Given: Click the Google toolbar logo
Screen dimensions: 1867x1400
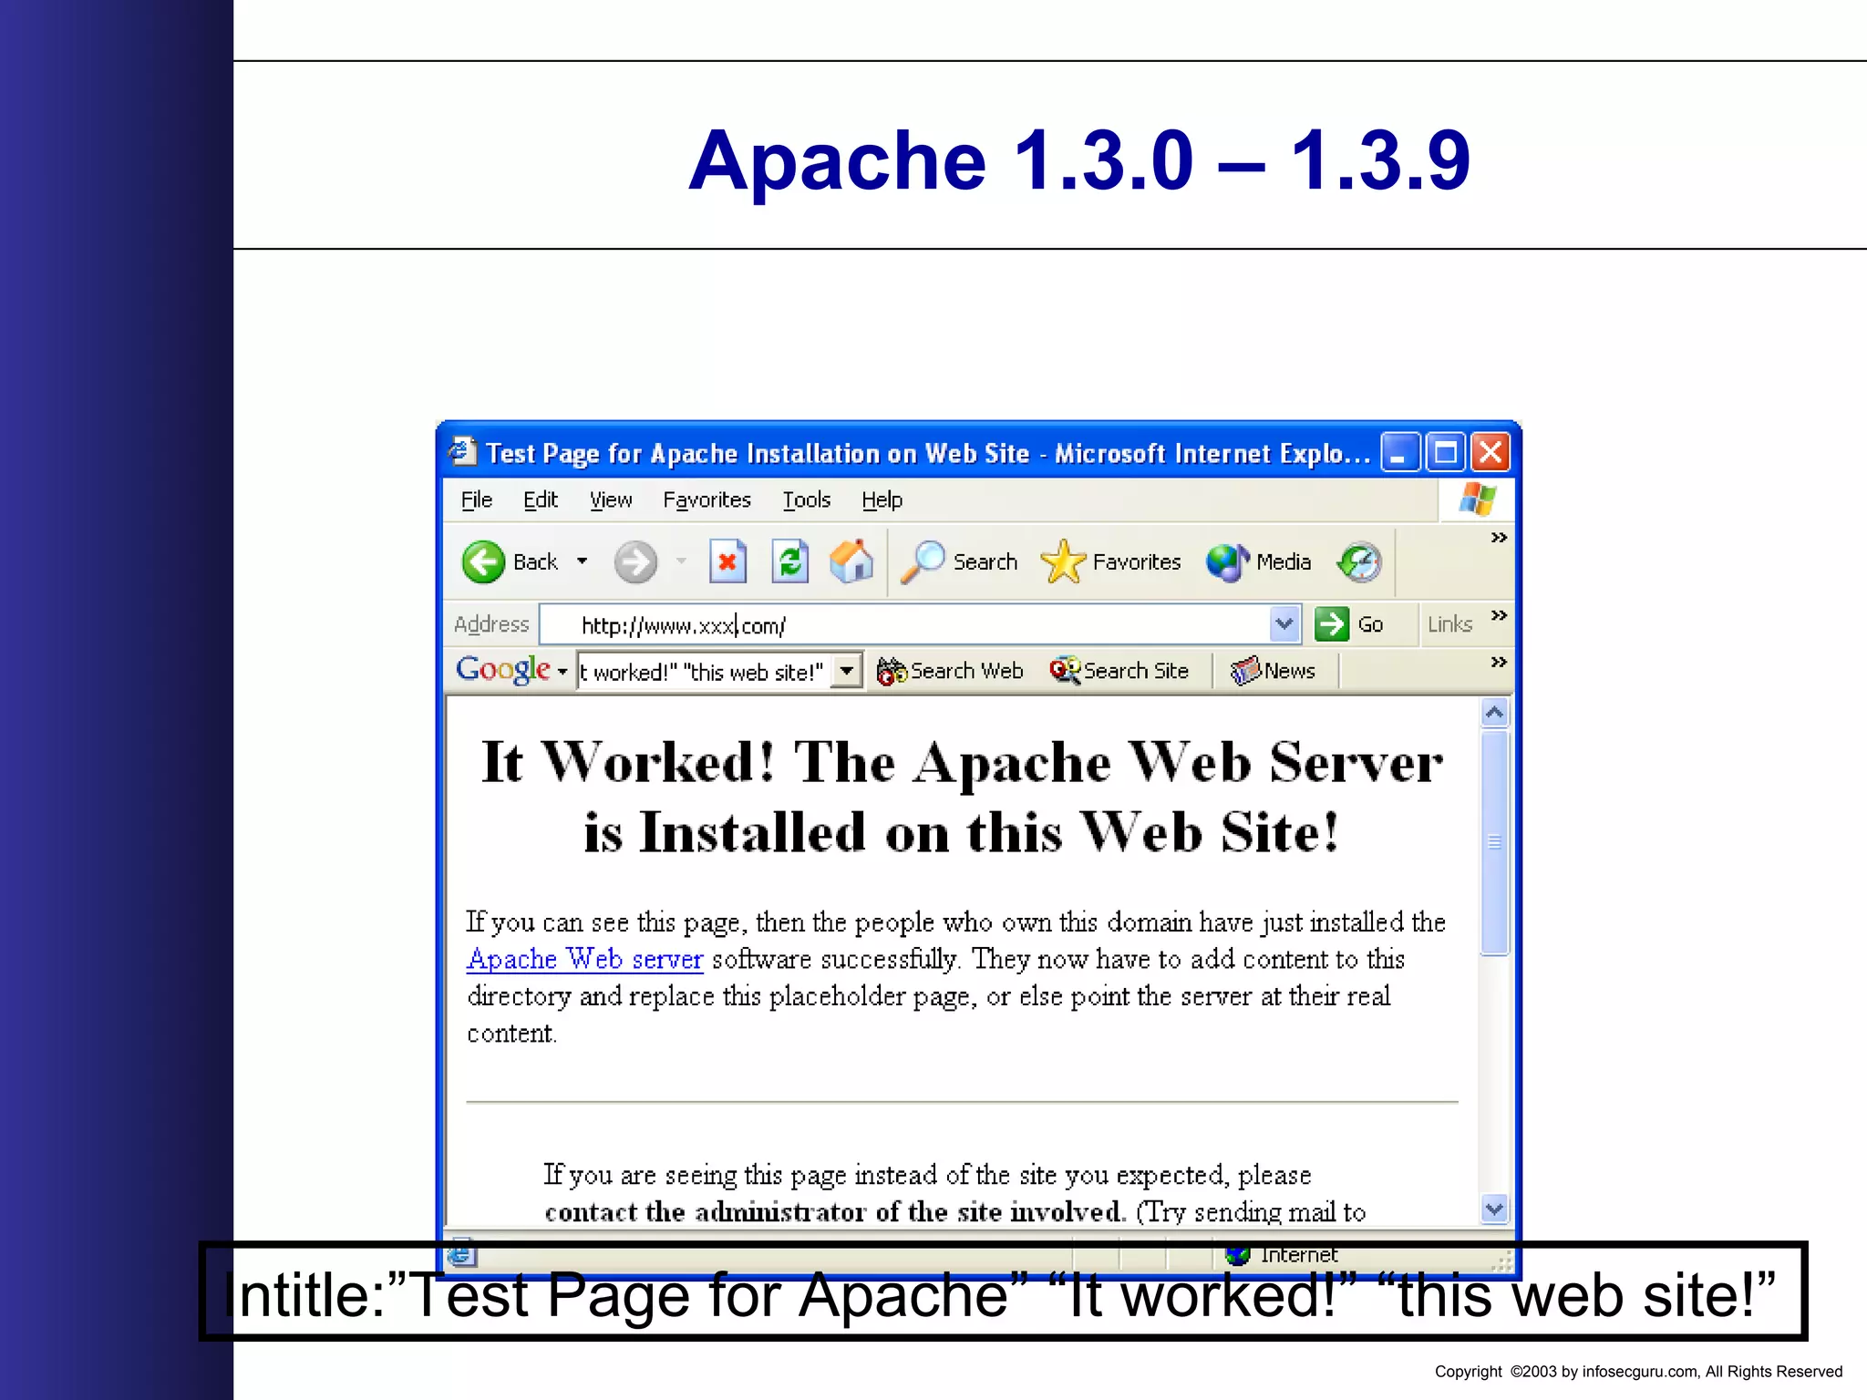Looking at the screenshot, I should point(503,670).
